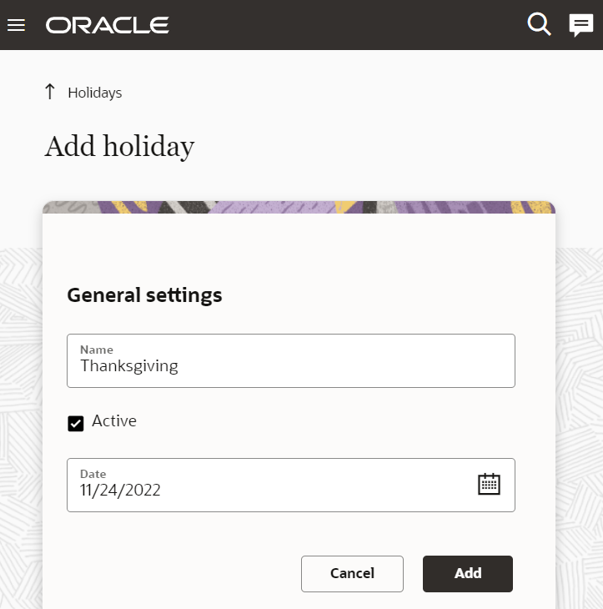Go back to the Holidays page
This screenshot has width=603, height=609.
[x=94, y=93]
